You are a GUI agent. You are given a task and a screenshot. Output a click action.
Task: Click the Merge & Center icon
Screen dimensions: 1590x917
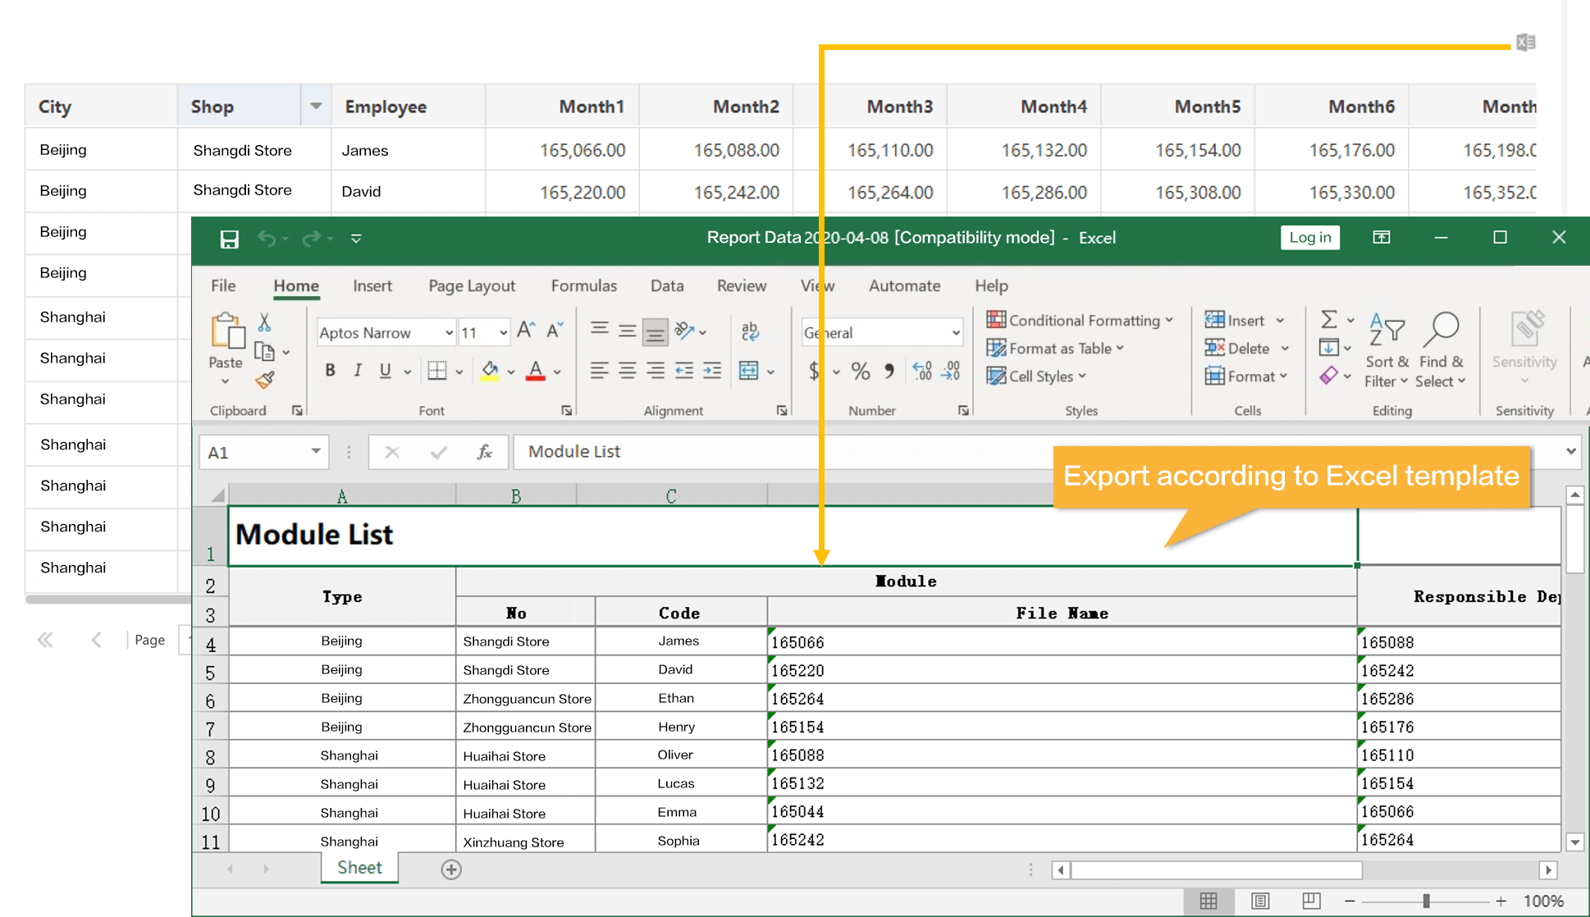coord(749,371)
